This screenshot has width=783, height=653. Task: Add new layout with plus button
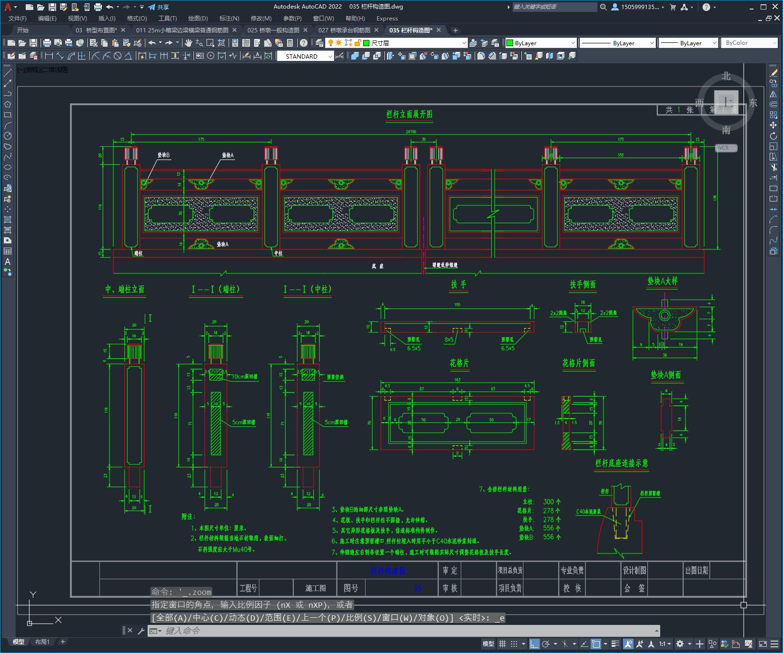tap(63, 642)
